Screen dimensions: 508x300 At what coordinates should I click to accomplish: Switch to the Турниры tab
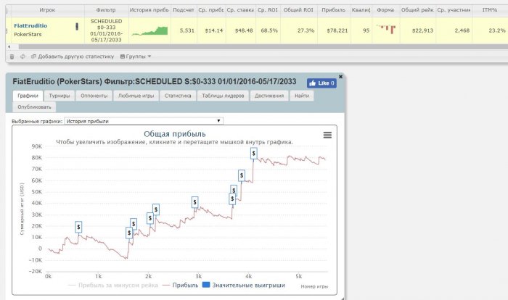[x=60, y=96]
